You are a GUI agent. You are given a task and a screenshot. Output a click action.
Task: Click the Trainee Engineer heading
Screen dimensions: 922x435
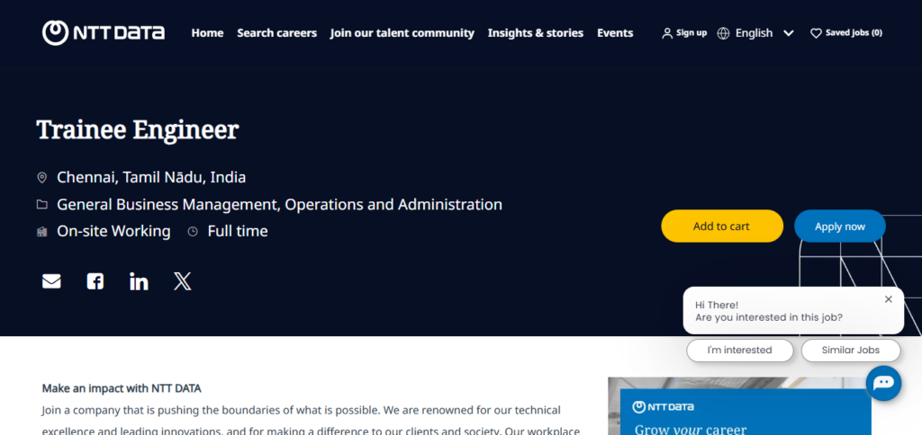click(x=138, y=129)
